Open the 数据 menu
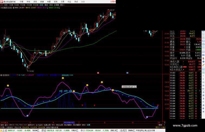Screen dimensions: 205x132 click(x=42, y=2)
